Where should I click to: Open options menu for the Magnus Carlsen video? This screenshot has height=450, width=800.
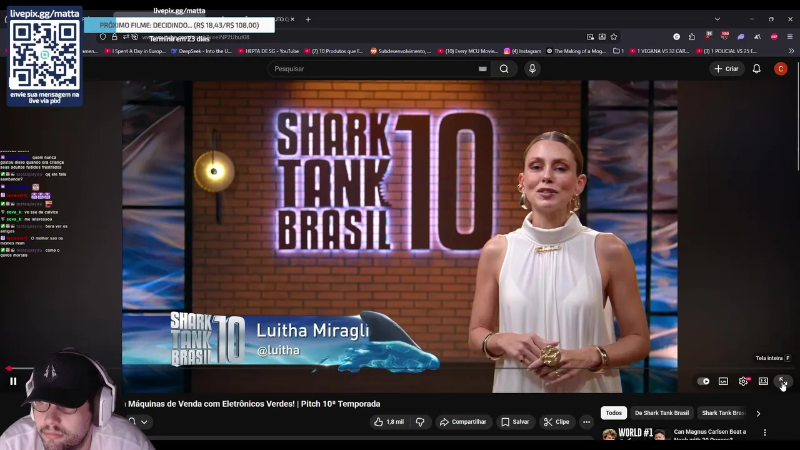coord(764,432)
